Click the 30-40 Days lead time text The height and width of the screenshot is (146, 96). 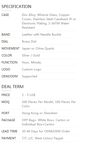[46, 131]
